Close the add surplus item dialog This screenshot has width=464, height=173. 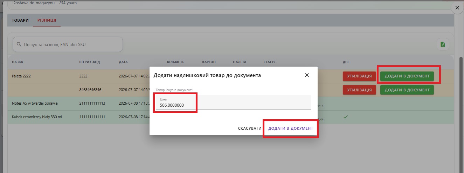tap(307, 75)
